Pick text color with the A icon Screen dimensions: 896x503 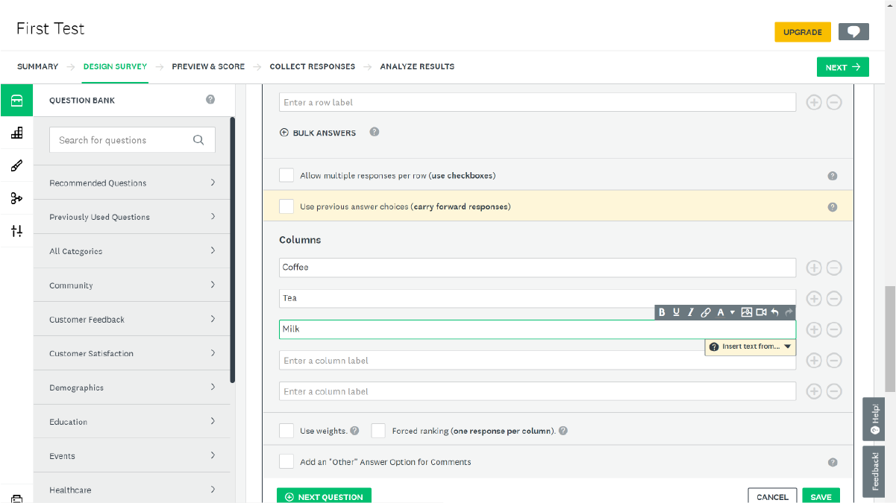click(721, 312)
